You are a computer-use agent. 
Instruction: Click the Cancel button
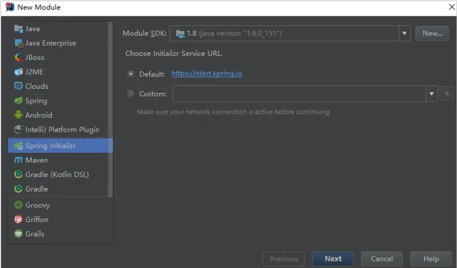click(382, 259)
